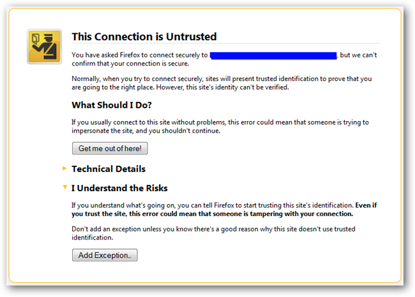The width and height of the screenshot is (415, 297).
Task: Collapse the I Understand the Risks arrow
Action: (64, 188)
